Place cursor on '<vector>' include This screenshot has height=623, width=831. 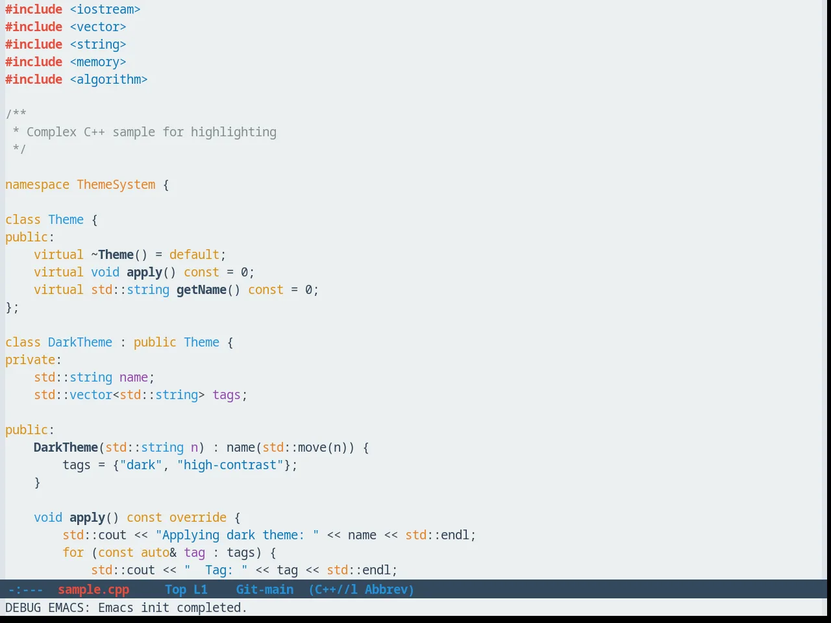coord(98,27)
